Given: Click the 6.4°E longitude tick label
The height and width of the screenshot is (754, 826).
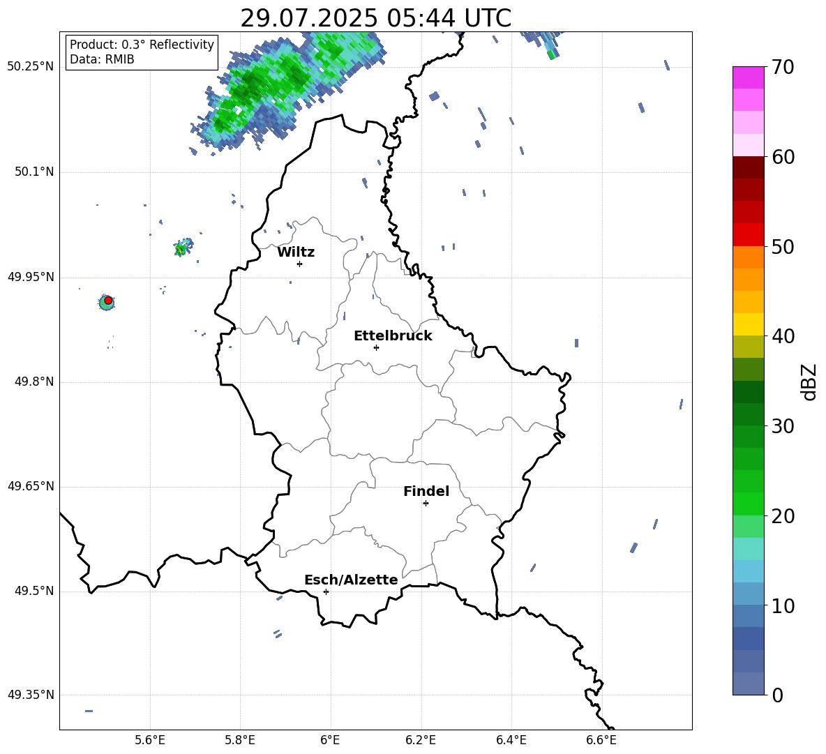Looking at the screenshot, I should (x=511, y=740).
